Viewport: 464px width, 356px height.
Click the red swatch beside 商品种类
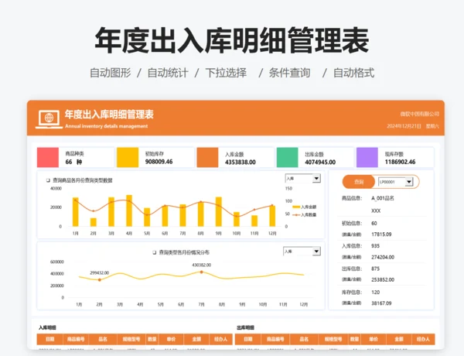pos(48,157)
